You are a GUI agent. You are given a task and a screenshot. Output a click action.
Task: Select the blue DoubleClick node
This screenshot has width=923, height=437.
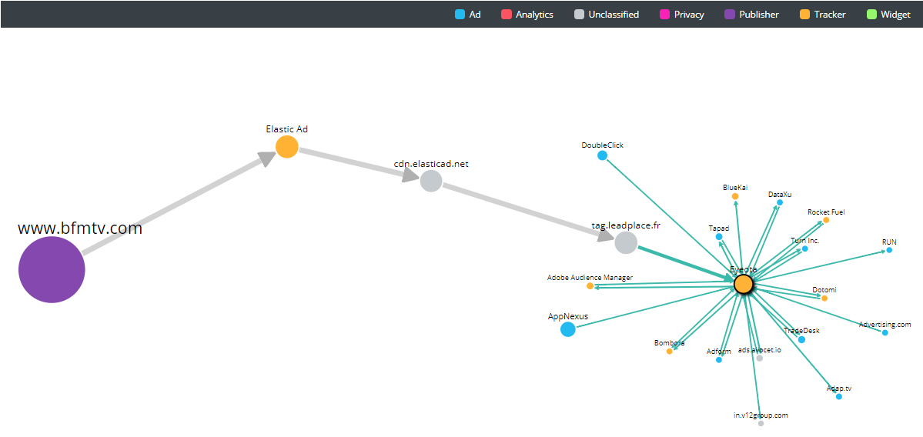(x=602, y=155)
